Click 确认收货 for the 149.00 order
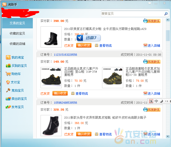Screen dimensions: 171x147 (x=60, y=93)
